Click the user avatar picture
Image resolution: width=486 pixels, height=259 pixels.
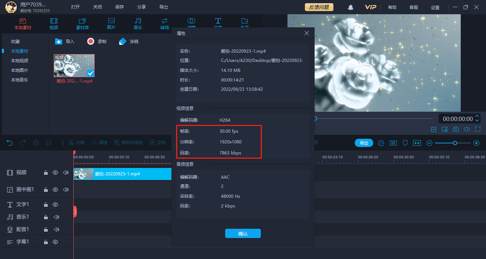coord(11,7)
